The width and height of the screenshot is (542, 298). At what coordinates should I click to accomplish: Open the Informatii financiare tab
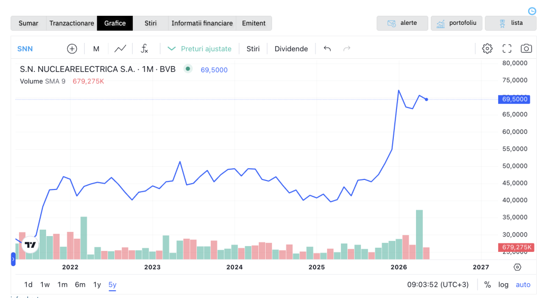pos(202,23)
